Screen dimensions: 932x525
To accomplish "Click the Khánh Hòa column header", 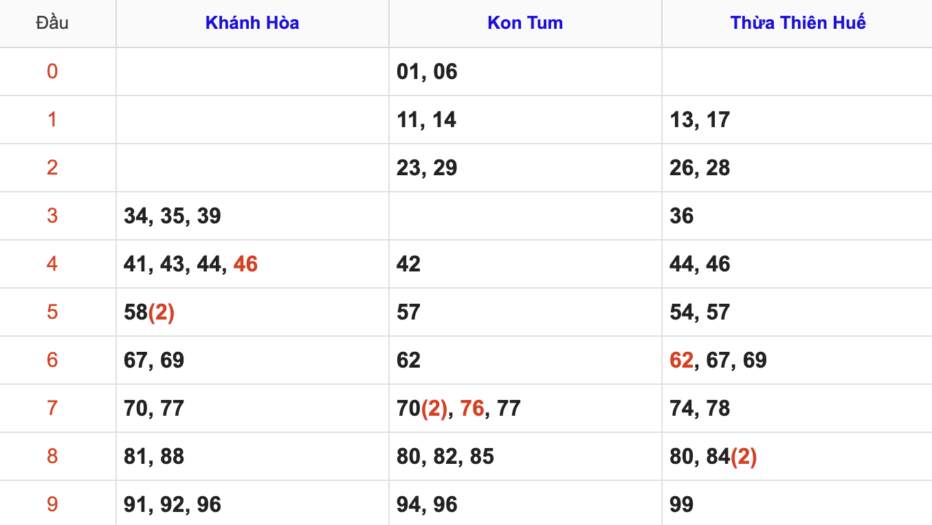I will 252,23.
